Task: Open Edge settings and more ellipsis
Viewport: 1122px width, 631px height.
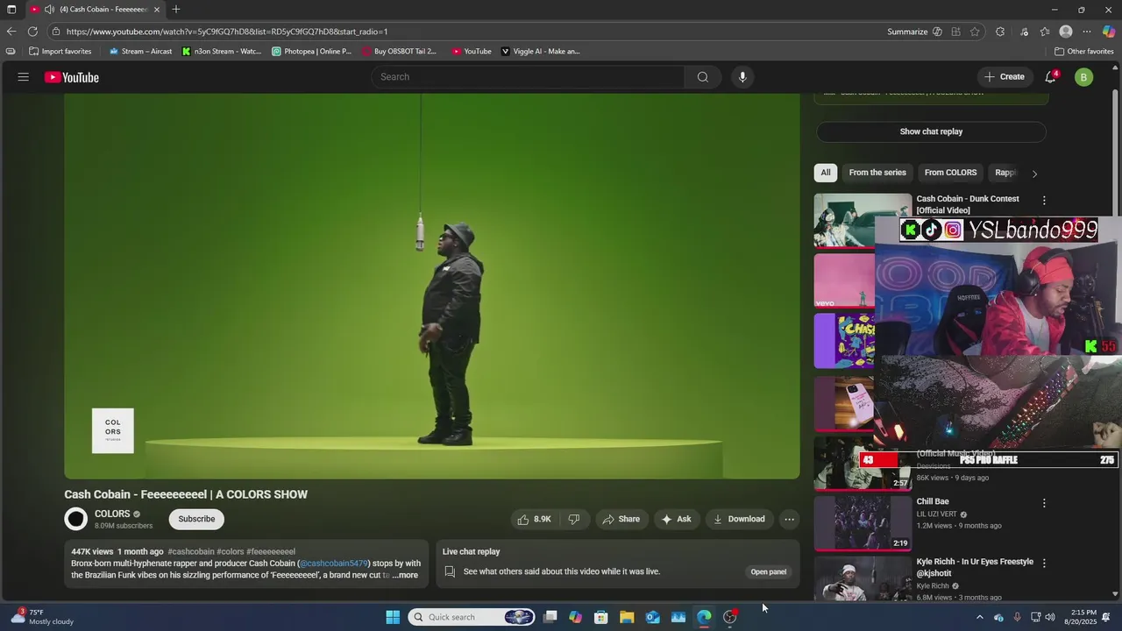Action: (1087, 32)
